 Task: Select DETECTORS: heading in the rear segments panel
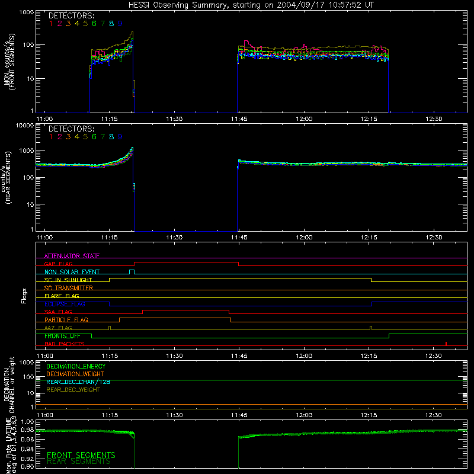coord(71,129)
